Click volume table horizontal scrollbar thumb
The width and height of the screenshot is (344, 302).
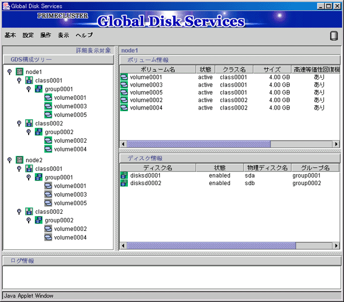point(199,144)
